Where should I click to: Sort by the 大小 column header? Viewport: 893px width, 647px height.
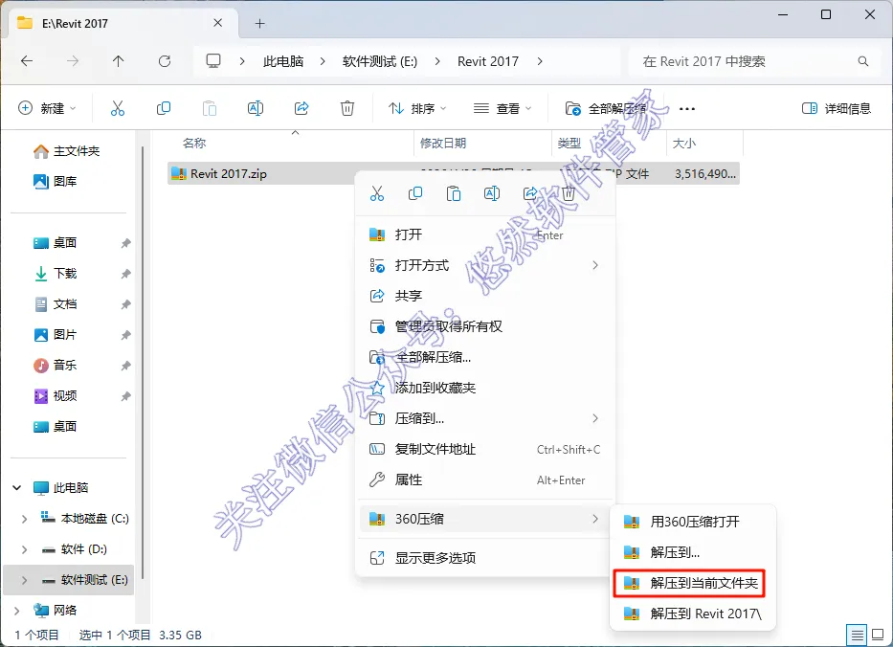704,143
